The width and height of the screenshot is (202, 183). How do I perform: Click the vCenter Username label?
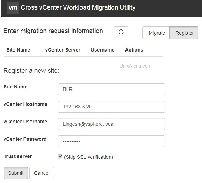[26, 122]
